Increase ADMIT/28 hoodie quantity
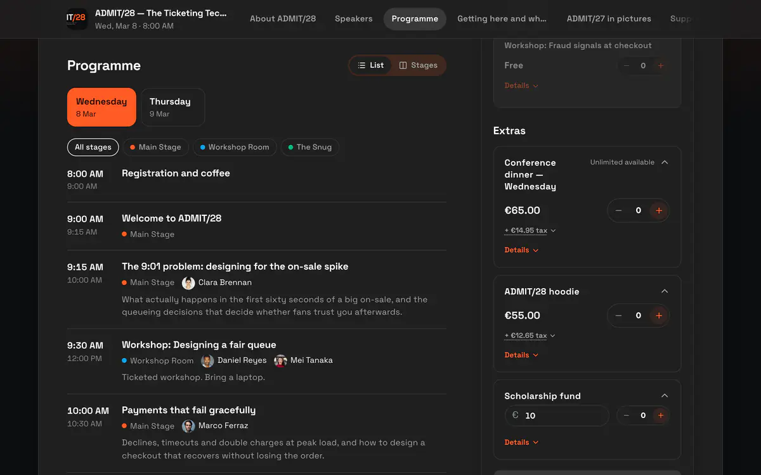The image size is (761, 475). tap(659, 315)
